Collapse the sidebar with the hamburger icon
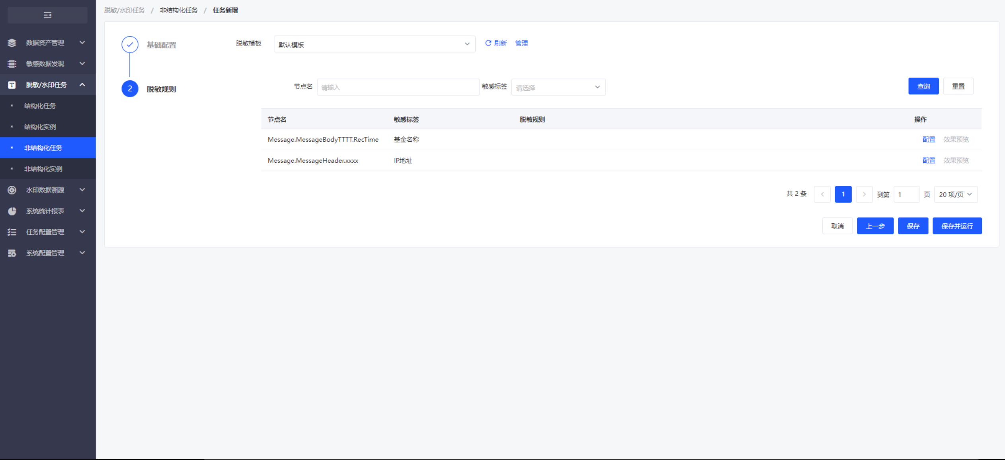 pos(47,15)
